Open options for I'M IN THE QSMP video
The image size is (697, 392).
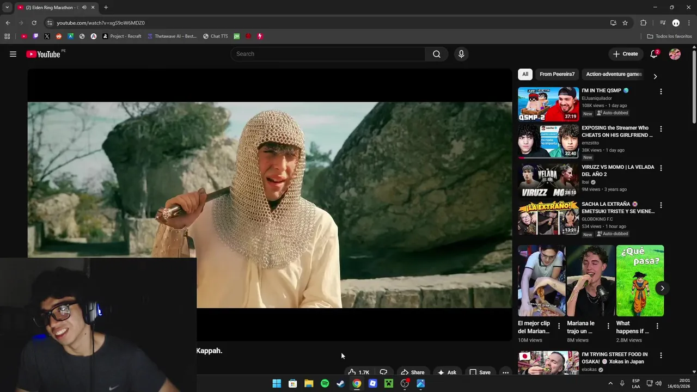click(x=661, y=91)
